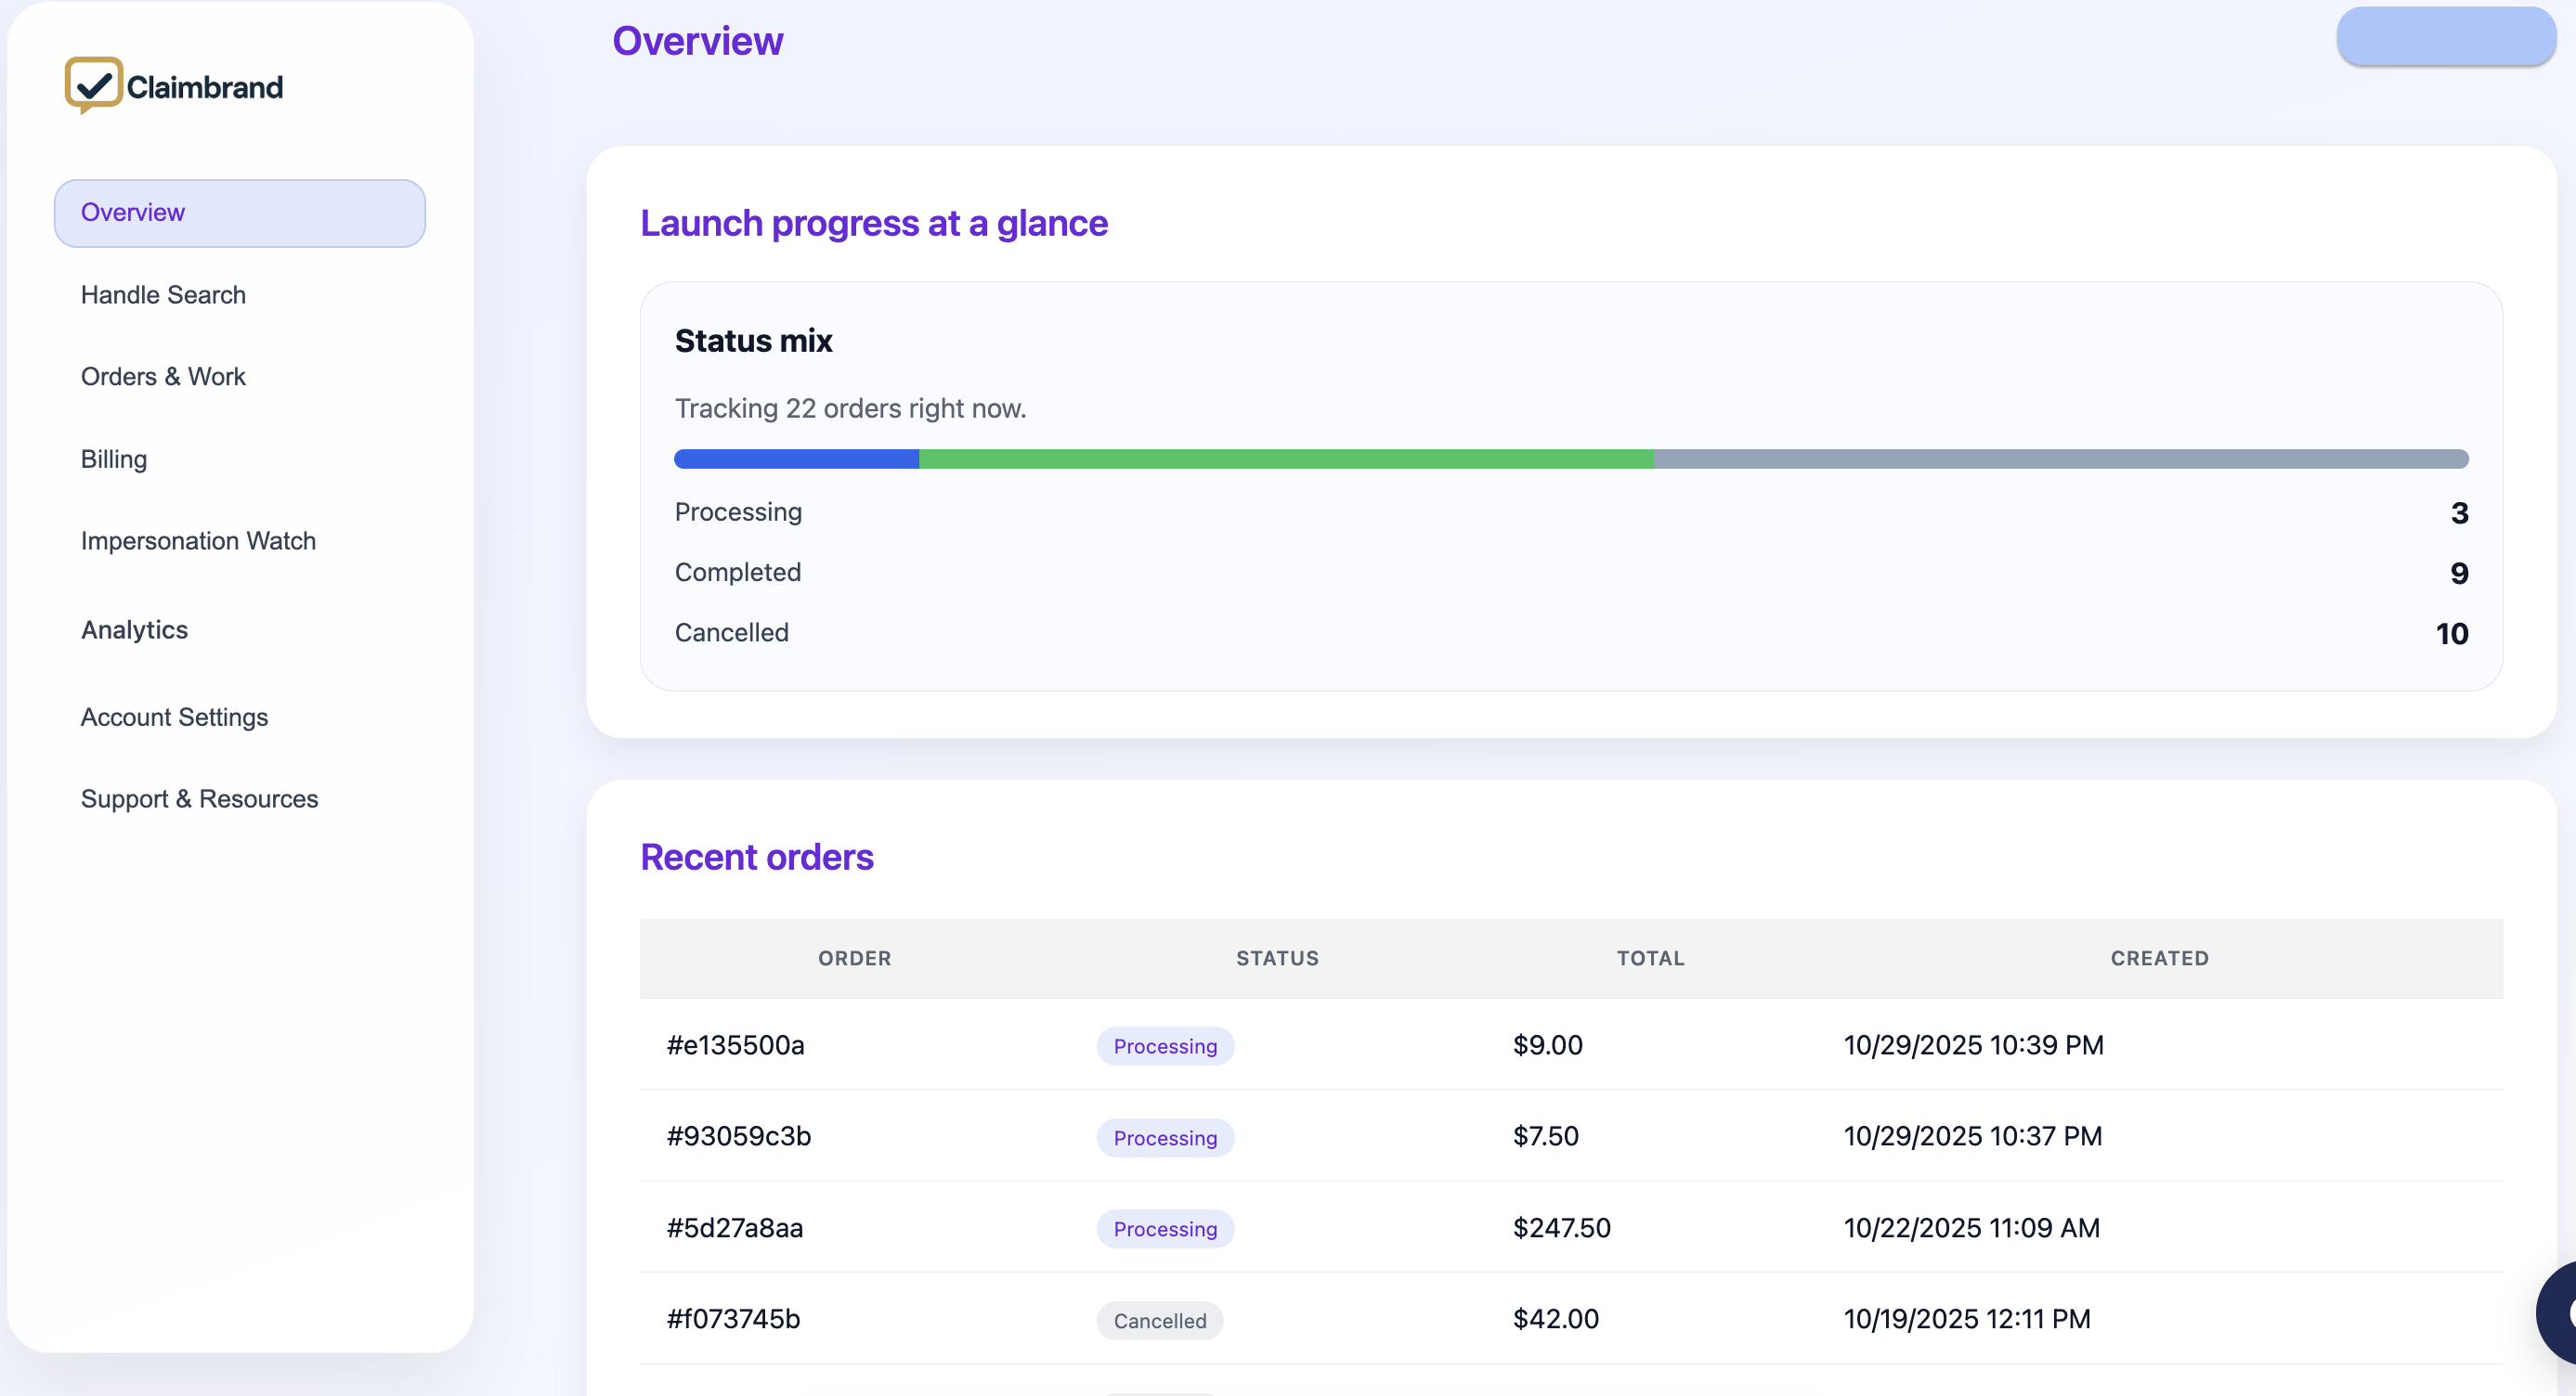Click the blue Processing segment of status bar

pyautogui.click(x=797, y=459)
